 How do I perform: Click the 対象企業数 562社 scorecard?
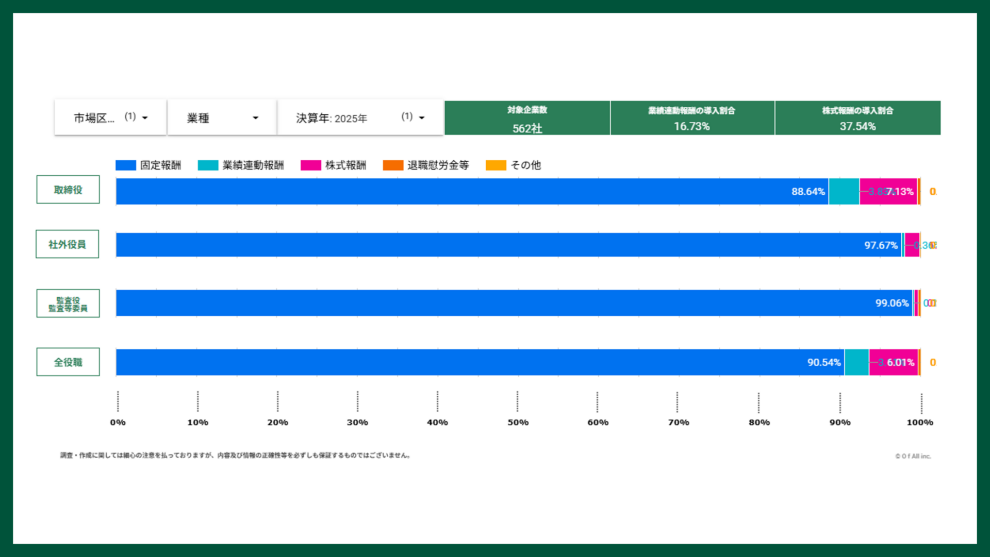click(x=527, y=118)
